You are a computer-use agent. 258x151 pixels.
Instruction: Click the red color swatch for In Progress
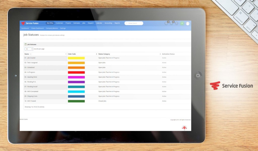point(76,72)
